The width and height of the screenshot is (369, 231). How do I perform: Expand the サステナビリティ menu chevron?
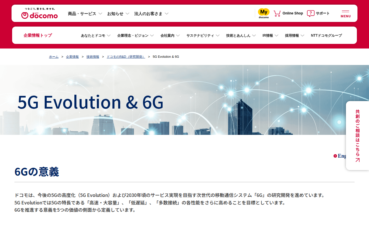click(218, 36)
